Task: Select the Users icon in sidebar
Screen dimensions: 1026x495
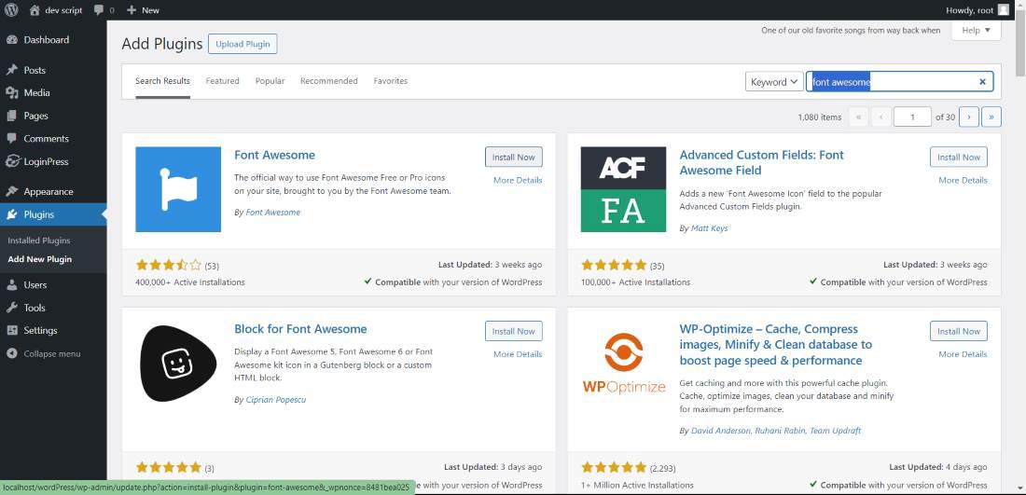Action: tap(12, 285)
